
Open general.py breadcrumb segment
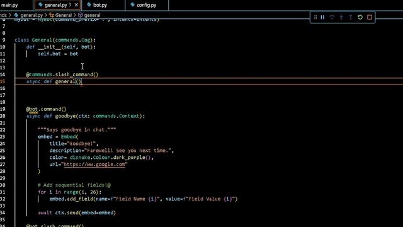[31, 15]
